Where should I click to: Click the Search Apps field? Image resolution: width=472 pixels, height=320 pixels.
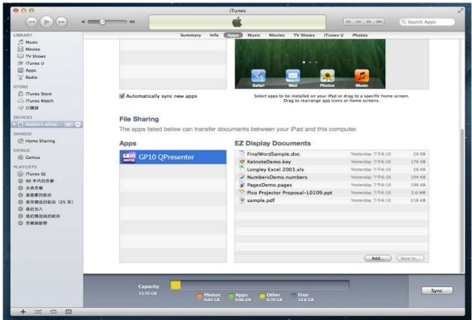coord(427,22)
